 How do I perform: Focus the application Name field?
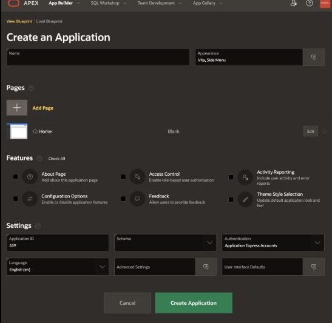tap(98, 57)
